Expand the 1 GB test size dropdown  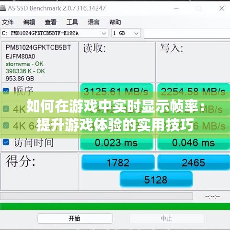[126, 33]
